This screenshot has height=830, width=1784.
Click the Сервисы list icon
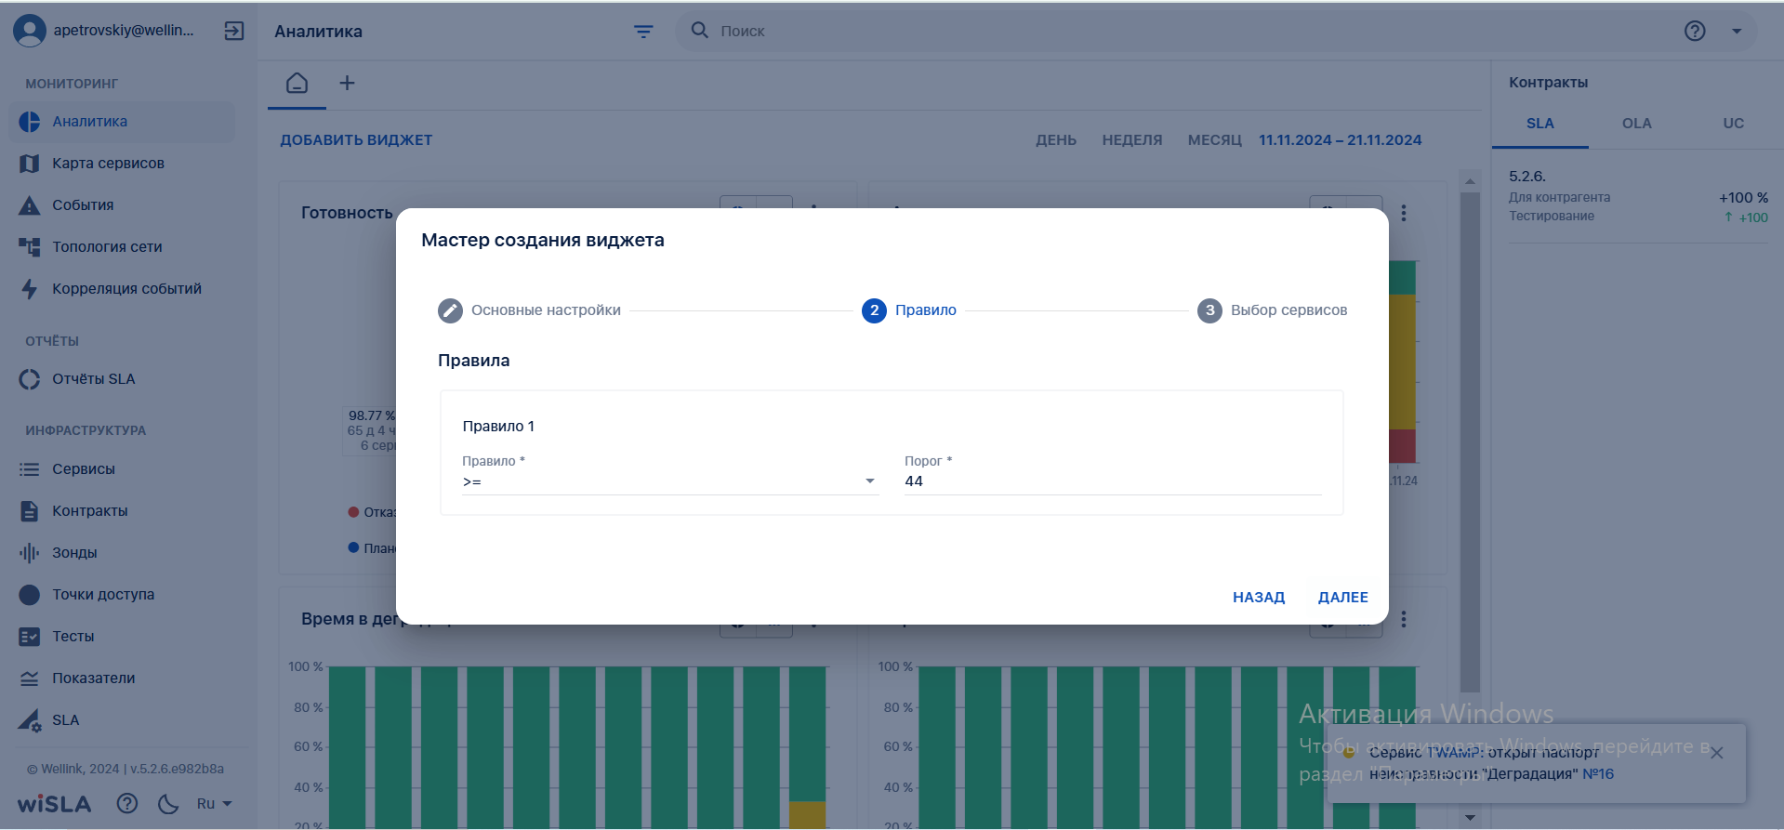point(30,469)
